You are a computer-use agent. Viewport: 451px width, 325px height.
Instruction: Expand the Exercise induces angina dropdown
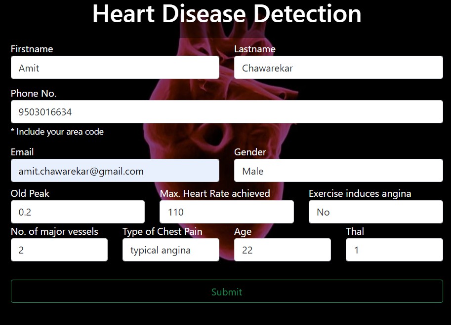click(x=375, y=212)
